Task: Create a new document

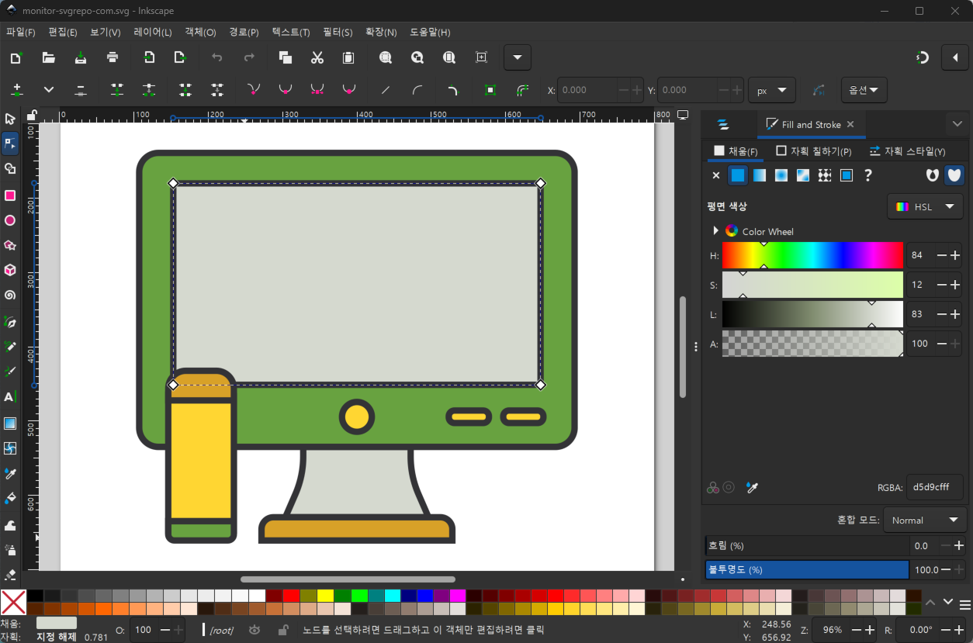Action: 16,57
